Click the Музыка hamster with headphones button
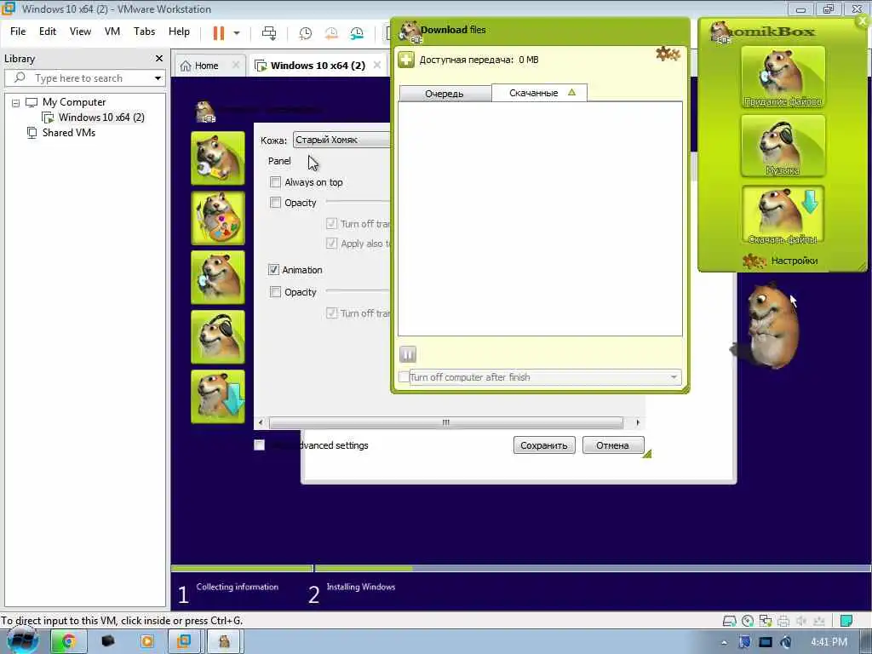This screenshot has width=872, height=654. click(x=783, y=146)
